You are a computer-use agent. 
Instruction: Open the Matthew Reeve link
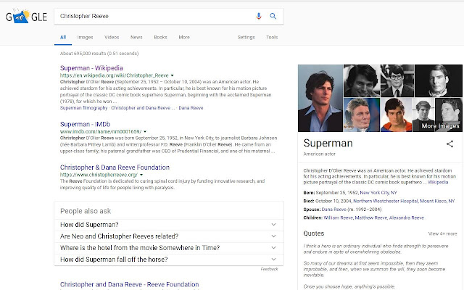tap(371, 217)
